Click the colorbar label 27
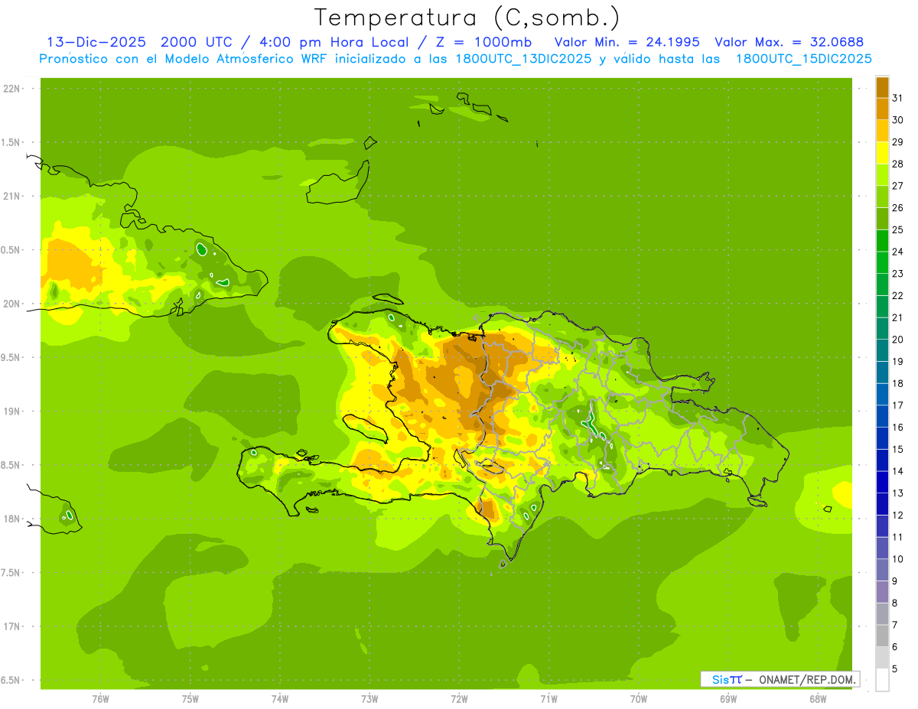 point(898,186)
